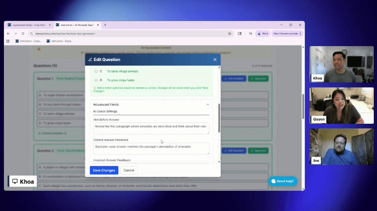The height and width of the screenshot is (211, 377).
Task: Click the Cancel button
Action: click(129, 170)
